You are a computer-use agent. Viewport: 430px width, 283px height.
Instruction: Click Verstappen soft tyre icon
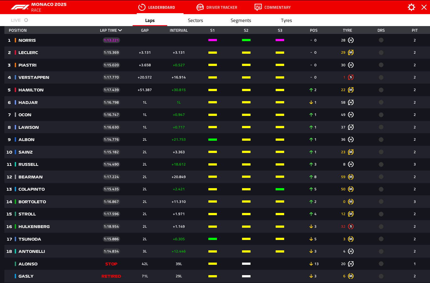(x=351, y=77)
